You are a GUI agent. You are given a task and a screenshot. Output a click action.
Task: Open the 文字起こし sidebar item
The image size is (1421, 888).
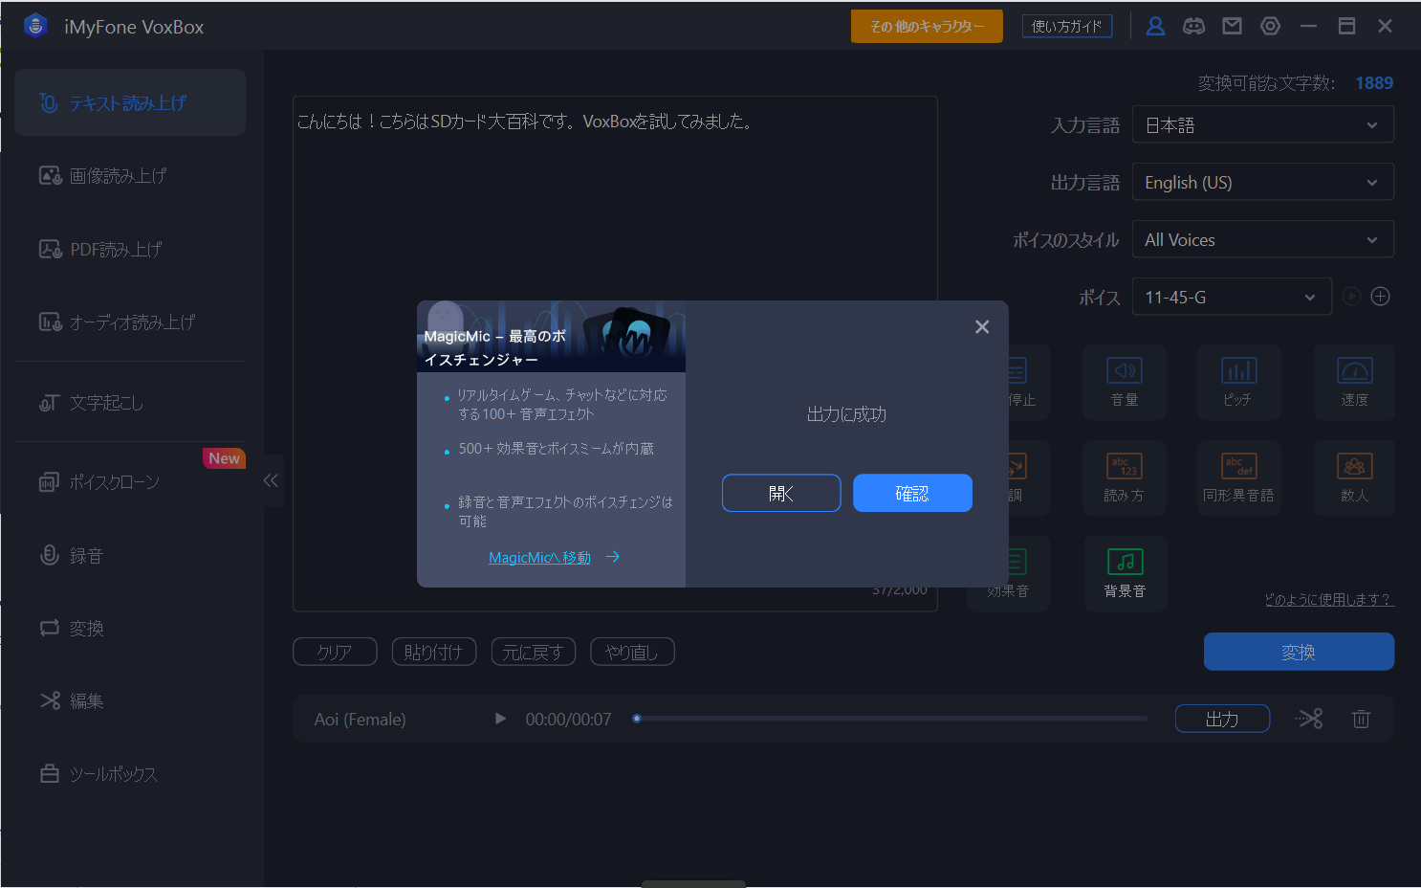click(x=106, y=403)
